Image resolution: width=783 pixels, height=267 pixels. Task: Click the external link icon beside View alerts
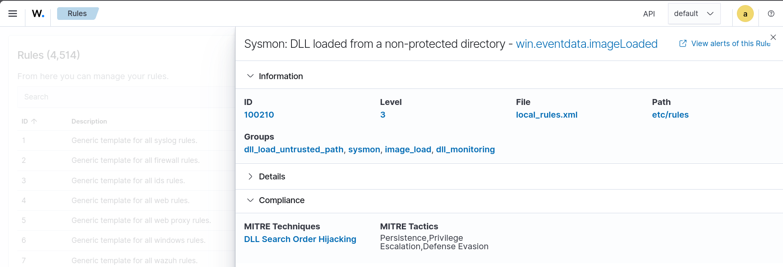coord(683,44)
